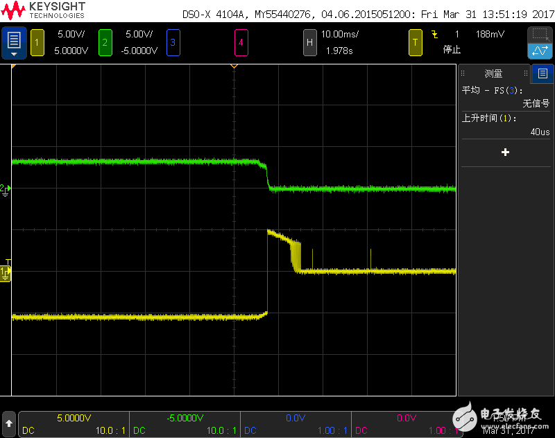This screenshot has width=555, height=438.
Task: Click the right drag handle of 测量 panel
Action: (x=526, y=73)
